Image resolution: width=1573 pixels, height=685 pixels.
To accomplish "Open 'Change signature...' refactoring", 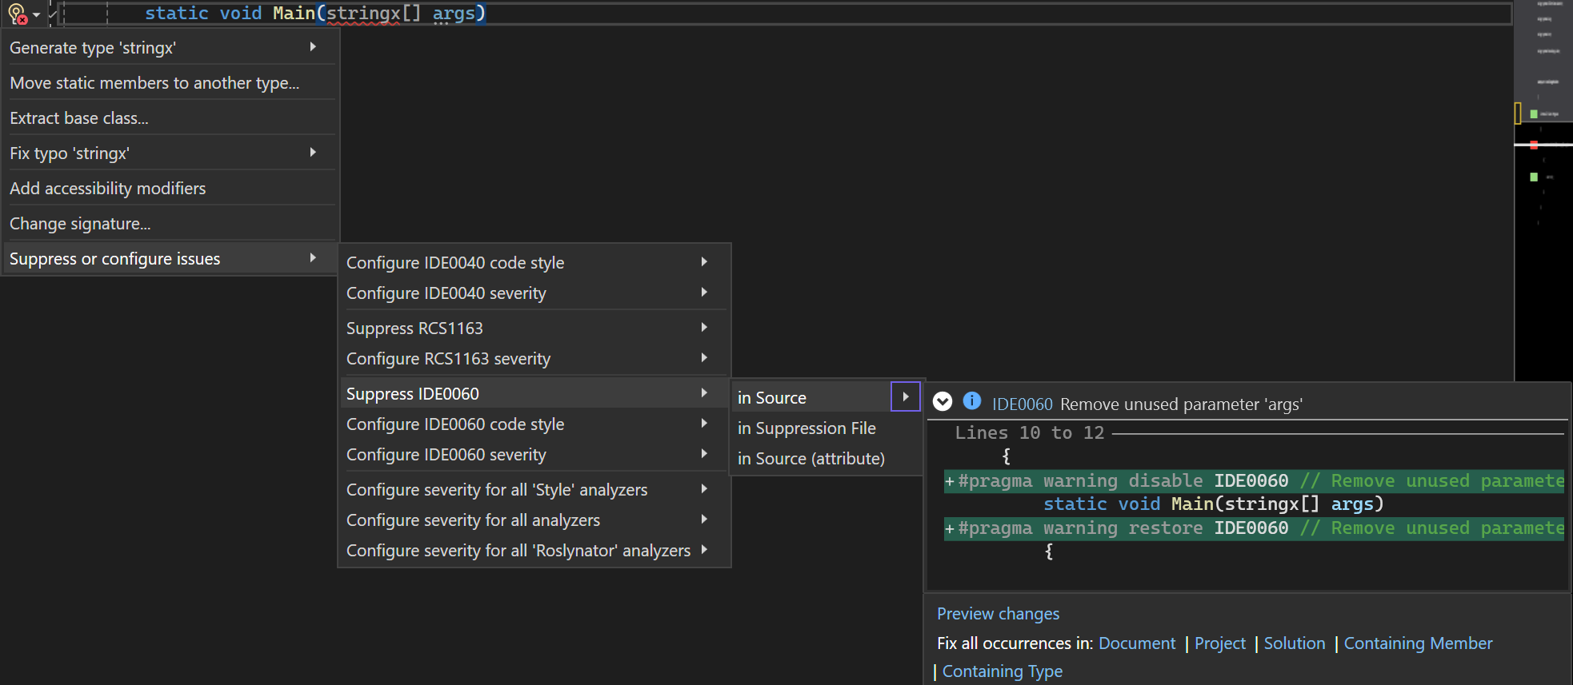I will (80, 224).
